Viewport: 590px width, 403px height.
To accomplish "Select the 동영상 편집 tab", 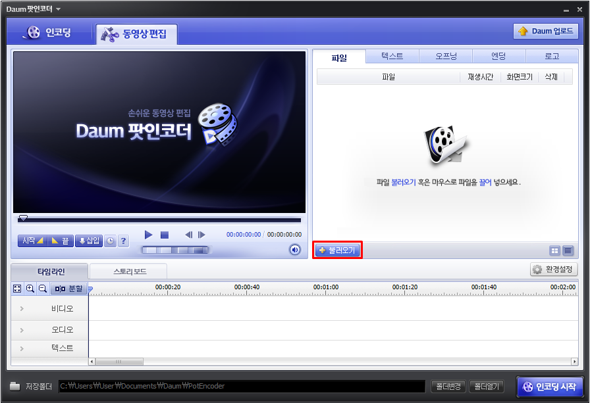I will pyautogui.click(x=136, y=34).
